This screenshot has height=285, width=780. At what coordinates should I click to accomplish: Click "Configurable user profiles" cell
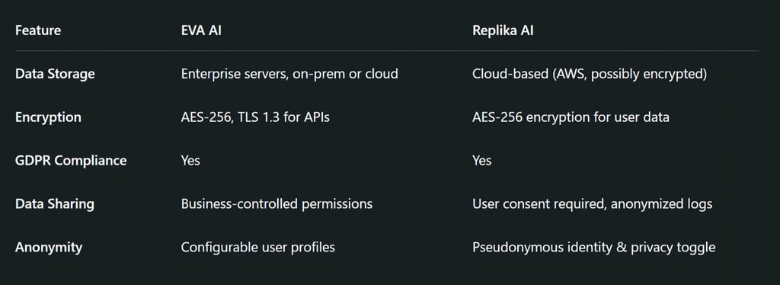[257, 247]
